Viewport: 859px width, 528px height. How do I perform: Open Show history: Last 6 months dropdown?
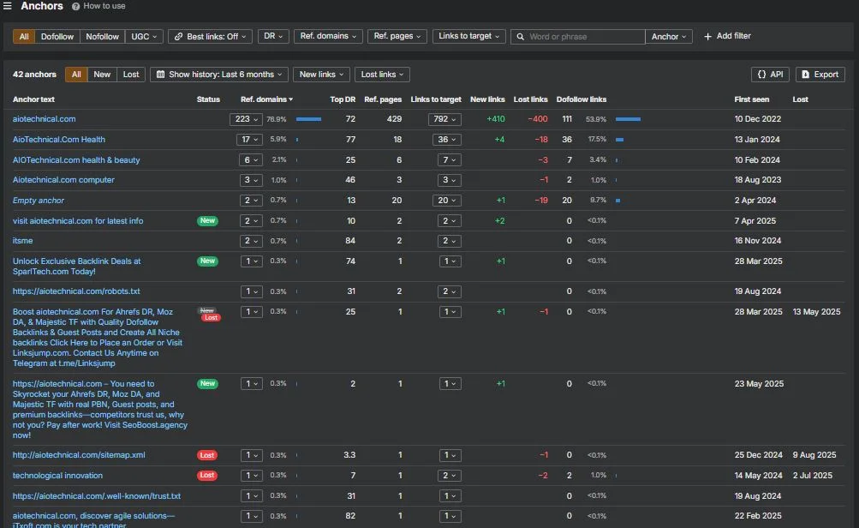pos(219,75)
